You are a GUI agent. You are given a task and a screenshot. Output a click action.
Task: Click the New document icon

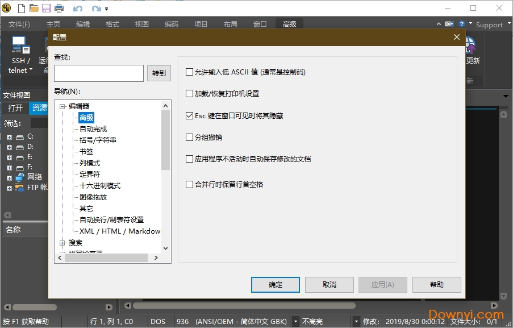(x=20, y=8)
